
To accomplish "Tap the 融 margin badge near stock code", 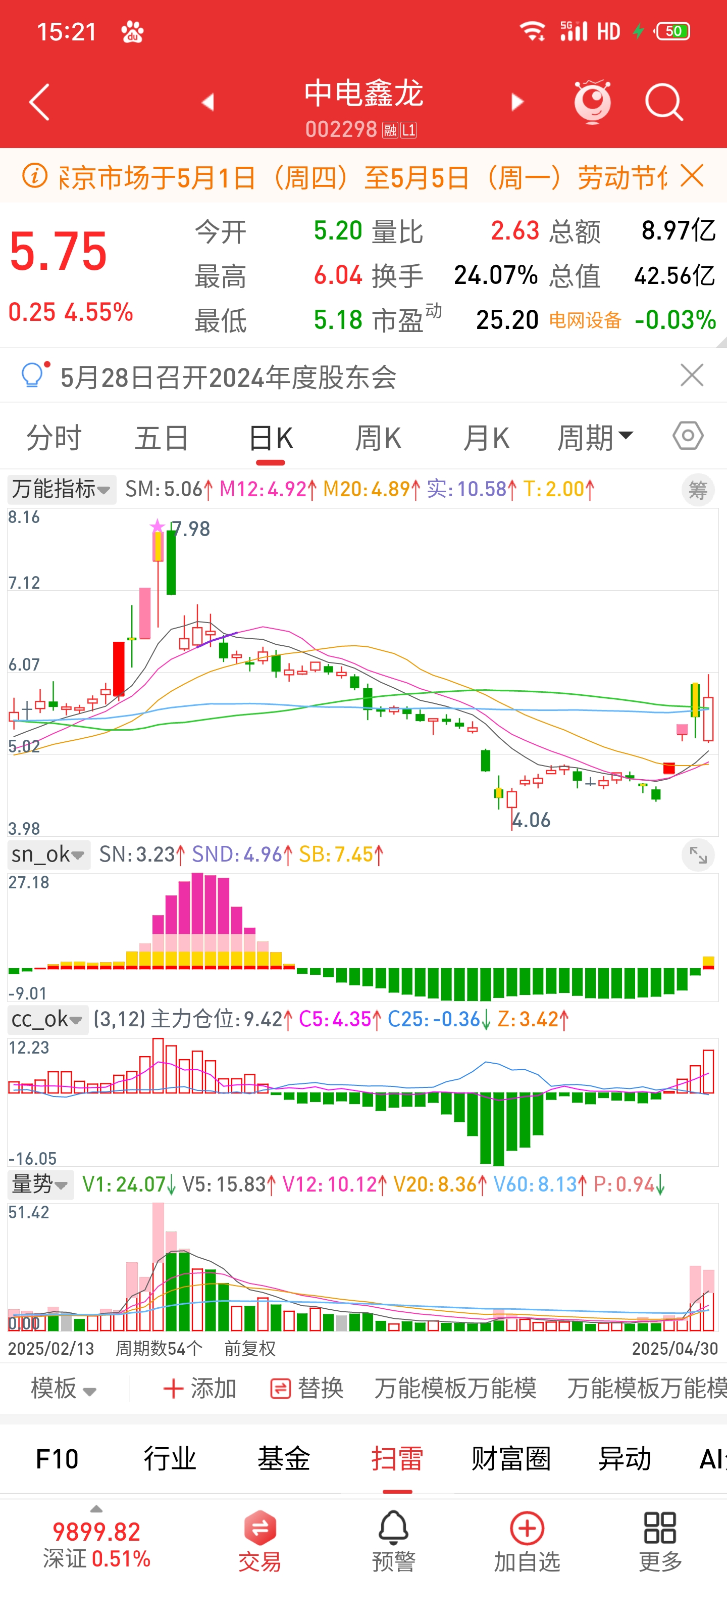I will (390, 130).
